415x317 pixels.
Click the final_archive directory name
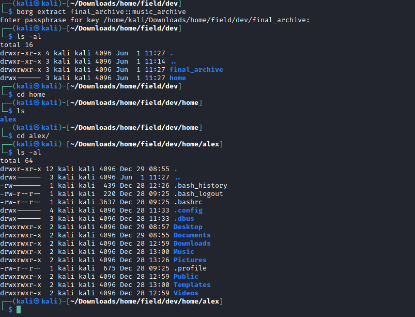pyautogui.click(x=196, y=70)
